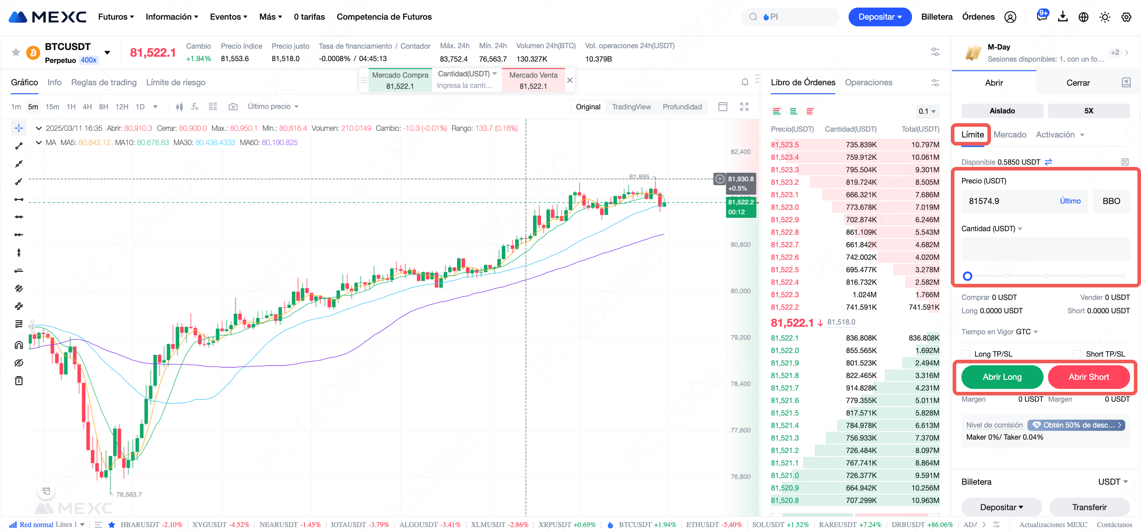Add BTCUSDT to favorites with star icon
The height and width of the screenshot is (532, 1141).
click(x=16, y=52)
